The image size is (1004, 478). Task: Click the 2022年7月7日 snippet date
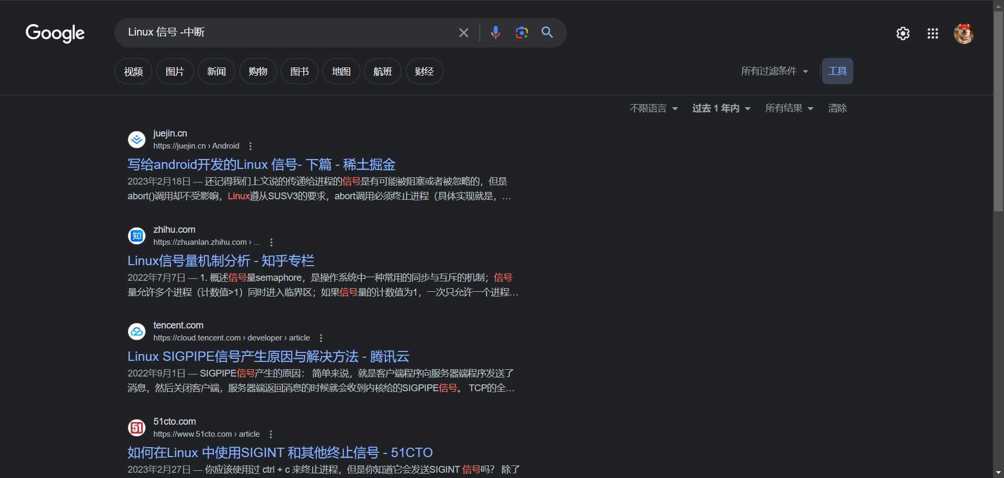coord(156,278)
